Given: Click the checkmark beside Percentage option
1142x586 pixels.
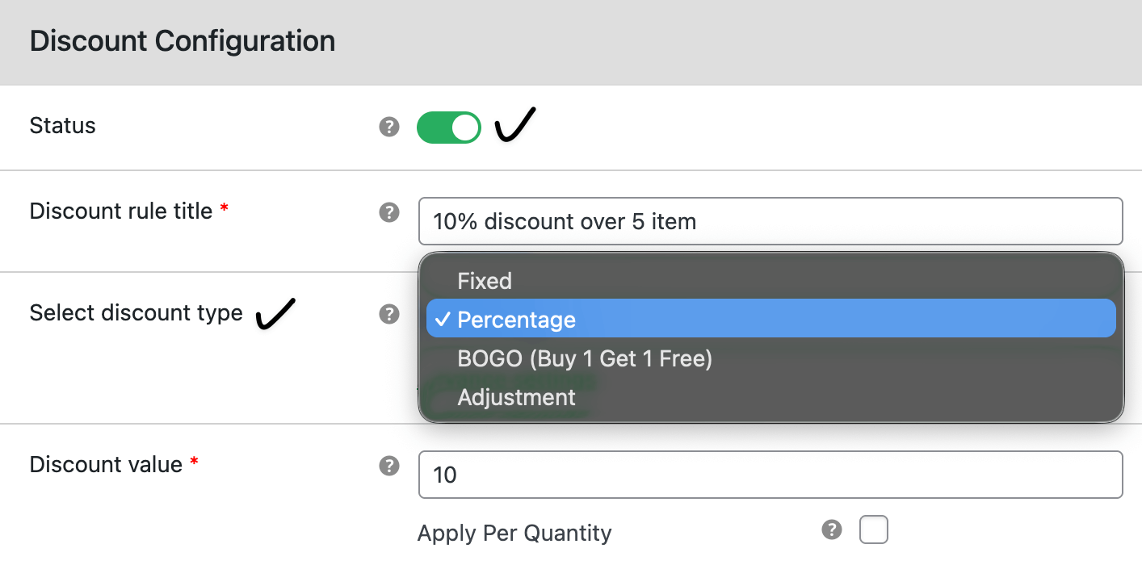Looking at the screenshot, I should coord(442,319).
